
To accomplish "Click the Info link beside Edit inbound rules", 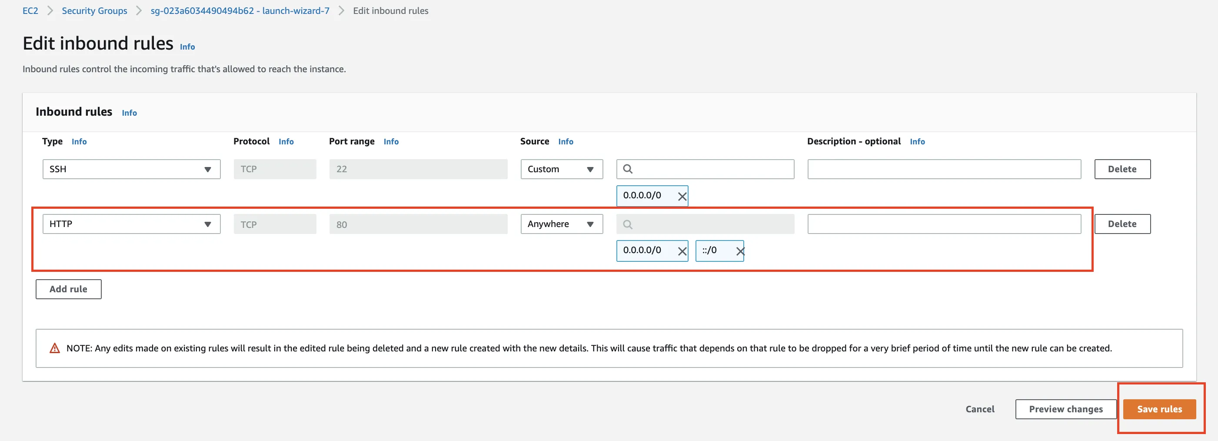I will point(187,47).
